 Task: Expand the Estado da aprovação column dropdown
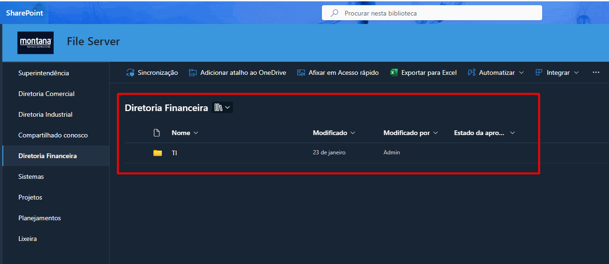coord(513,133)
